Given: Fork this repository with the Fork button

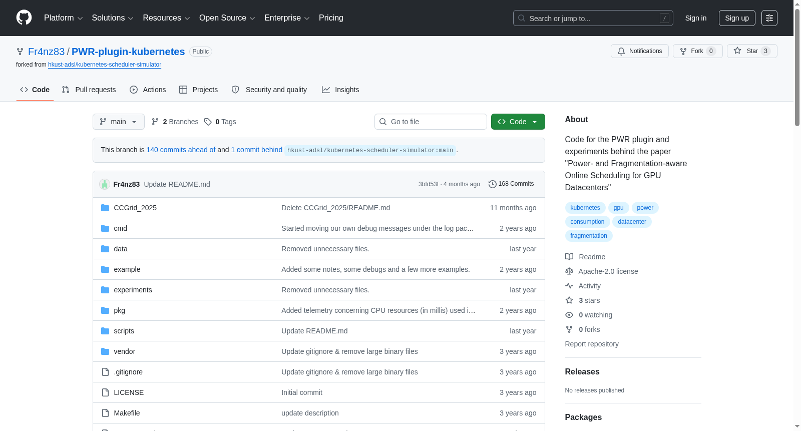Looking at the screenshot, I should pyautogui.click(x=698, y=51).
